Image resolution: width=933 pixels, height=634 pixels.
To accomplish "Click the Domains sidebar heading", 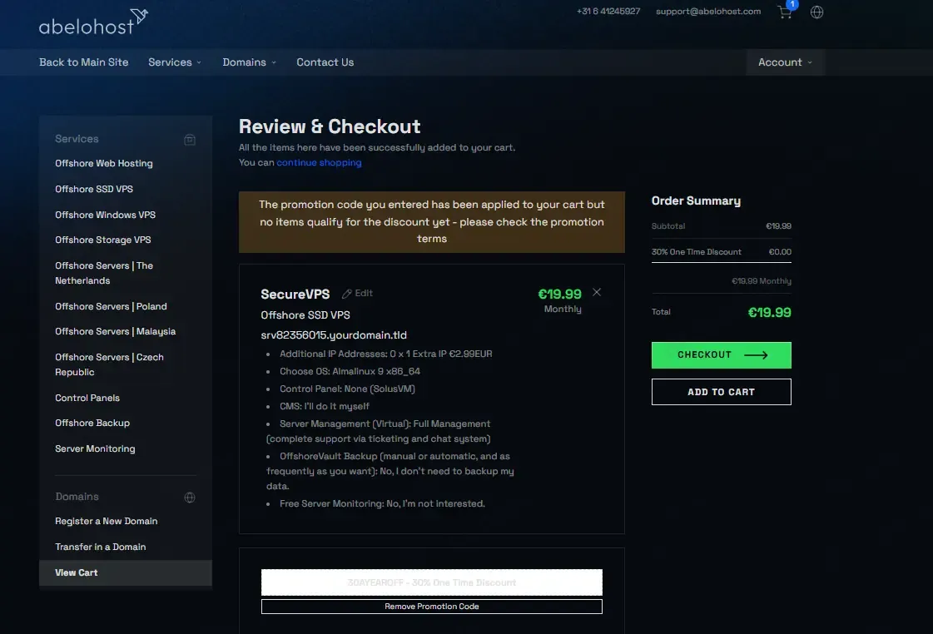I will pos(77,497).
